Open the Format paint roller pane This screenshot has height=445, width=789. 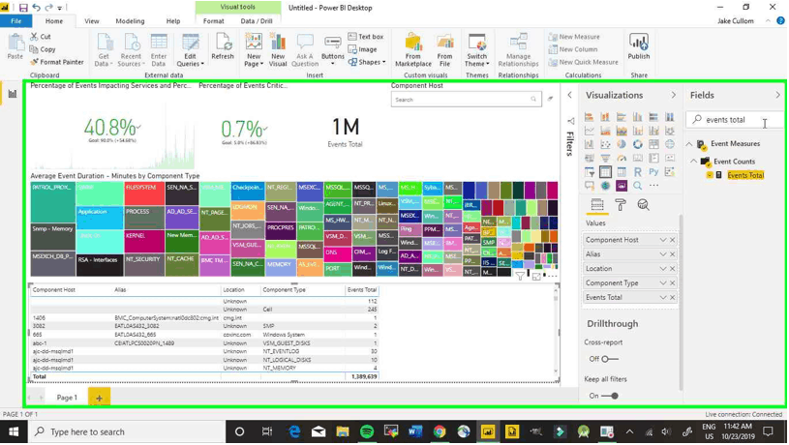[621, 205]
